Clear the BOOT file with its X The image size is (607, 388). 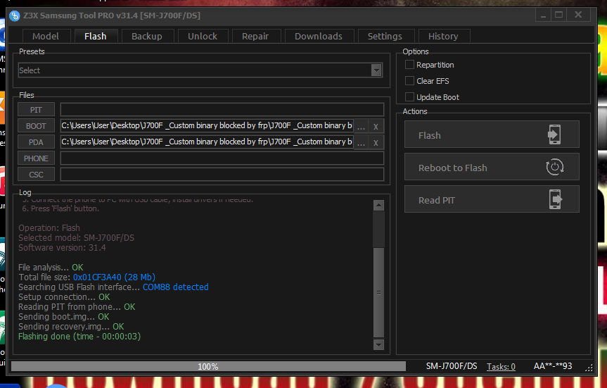point(376,126)
